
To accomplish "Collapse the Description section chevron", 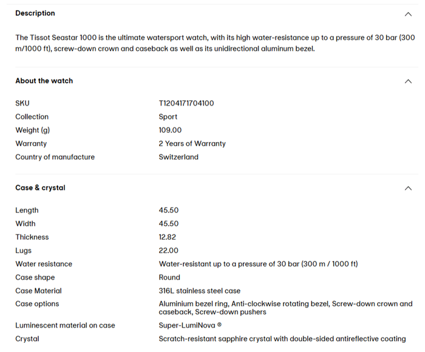I will pyautogui.click(x=407, y=14).
